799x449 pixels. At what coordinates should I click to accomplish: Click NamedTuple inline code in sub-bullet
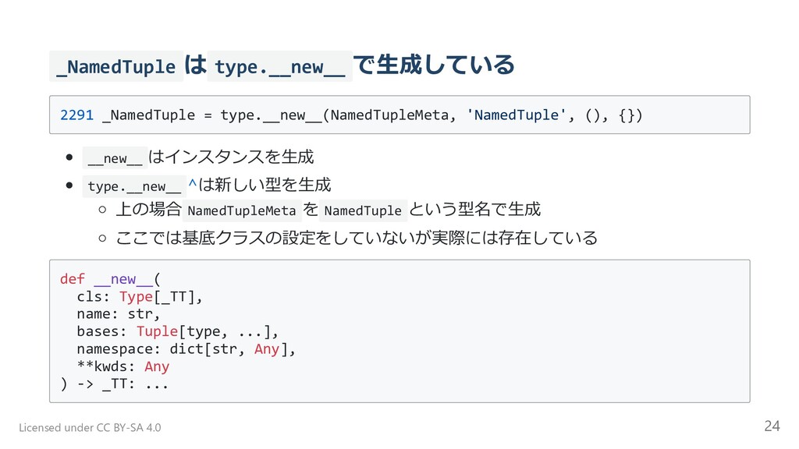[x=363, y=210]
